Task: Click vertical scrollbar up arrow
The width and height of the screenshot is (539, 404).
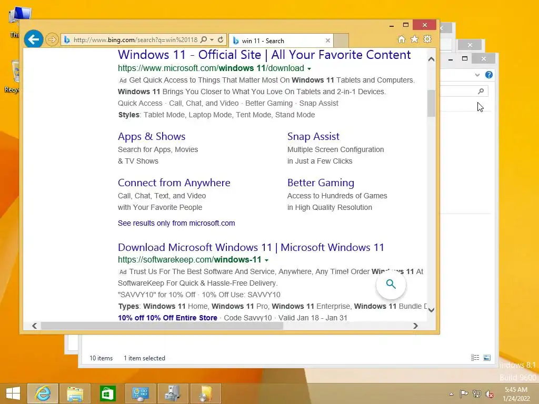Action: 432,59
